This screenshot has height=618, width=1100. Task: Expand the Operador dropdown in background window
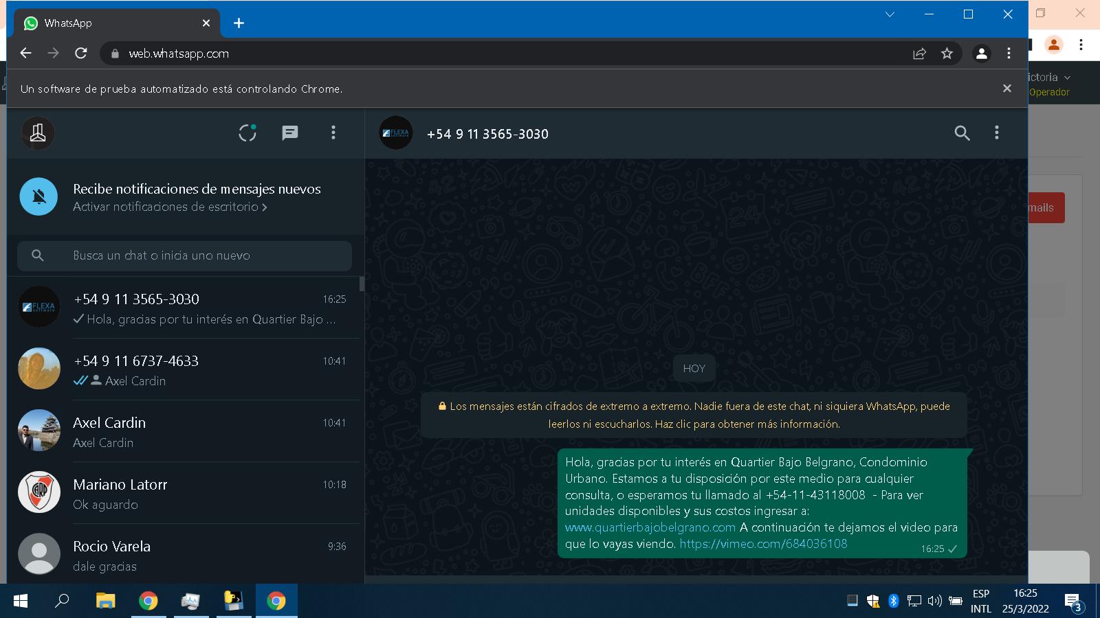[1049, 84]
